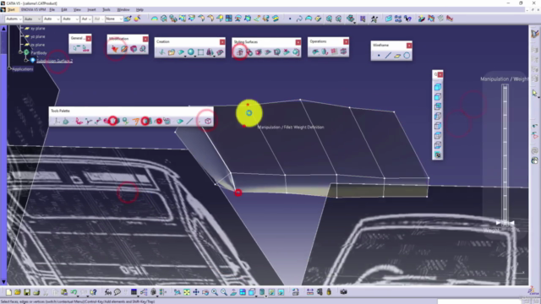Screen dimensions: 541x304
Task: Open the View menu
Action: pyautogui.click(x=77, y=9)
